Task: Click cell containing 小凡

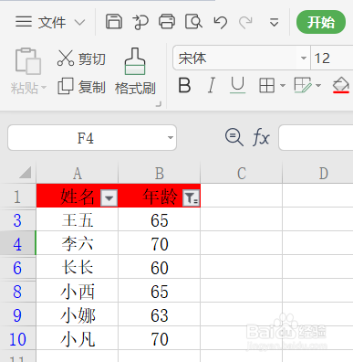Action: (78, 338)
